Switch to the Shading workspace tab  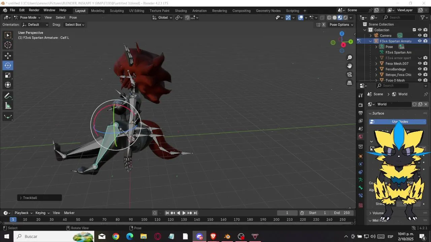pos(181,10)
